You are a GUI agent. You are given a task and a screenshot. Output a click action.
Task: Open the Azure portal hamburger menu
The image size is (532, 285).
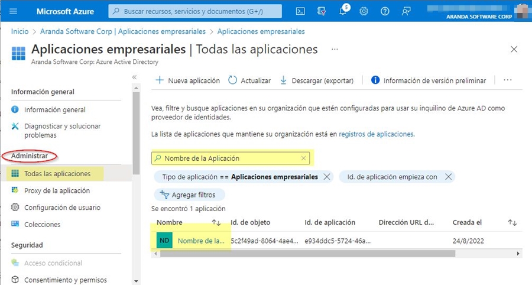tap(13, 11)
